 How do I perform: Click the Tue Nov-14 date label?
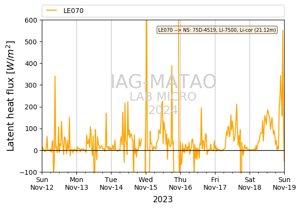click(x=111, y=183)
